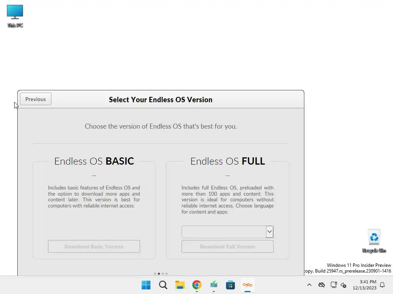This screenshot has width=393, height=294.
Task: Click the BASIC version description paragraph
Action: point(94,197)
